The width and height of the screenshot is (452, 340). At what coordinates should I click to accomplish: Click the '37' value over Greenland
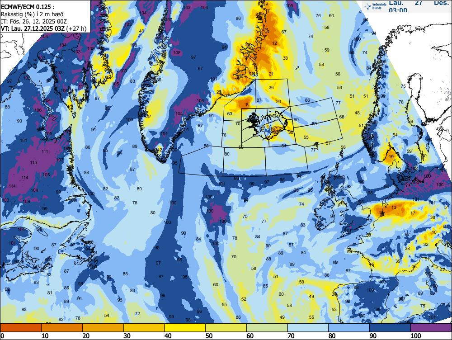tap(149, 117)
